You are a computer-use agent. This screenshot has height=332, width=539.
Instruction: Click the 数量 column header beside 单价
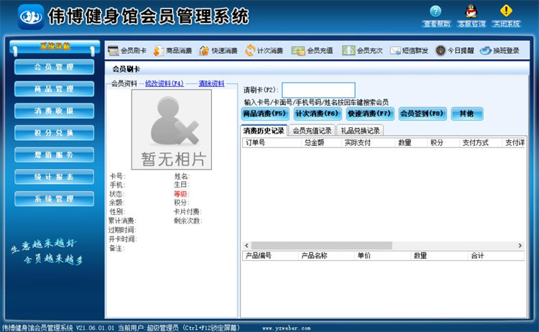click(439, 256)
